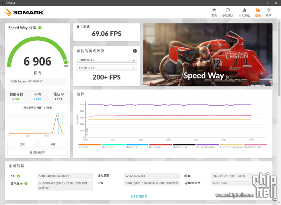Click Speed Way benchmark preview image
This screenshot has height=205, width=281.
(208, 55)
